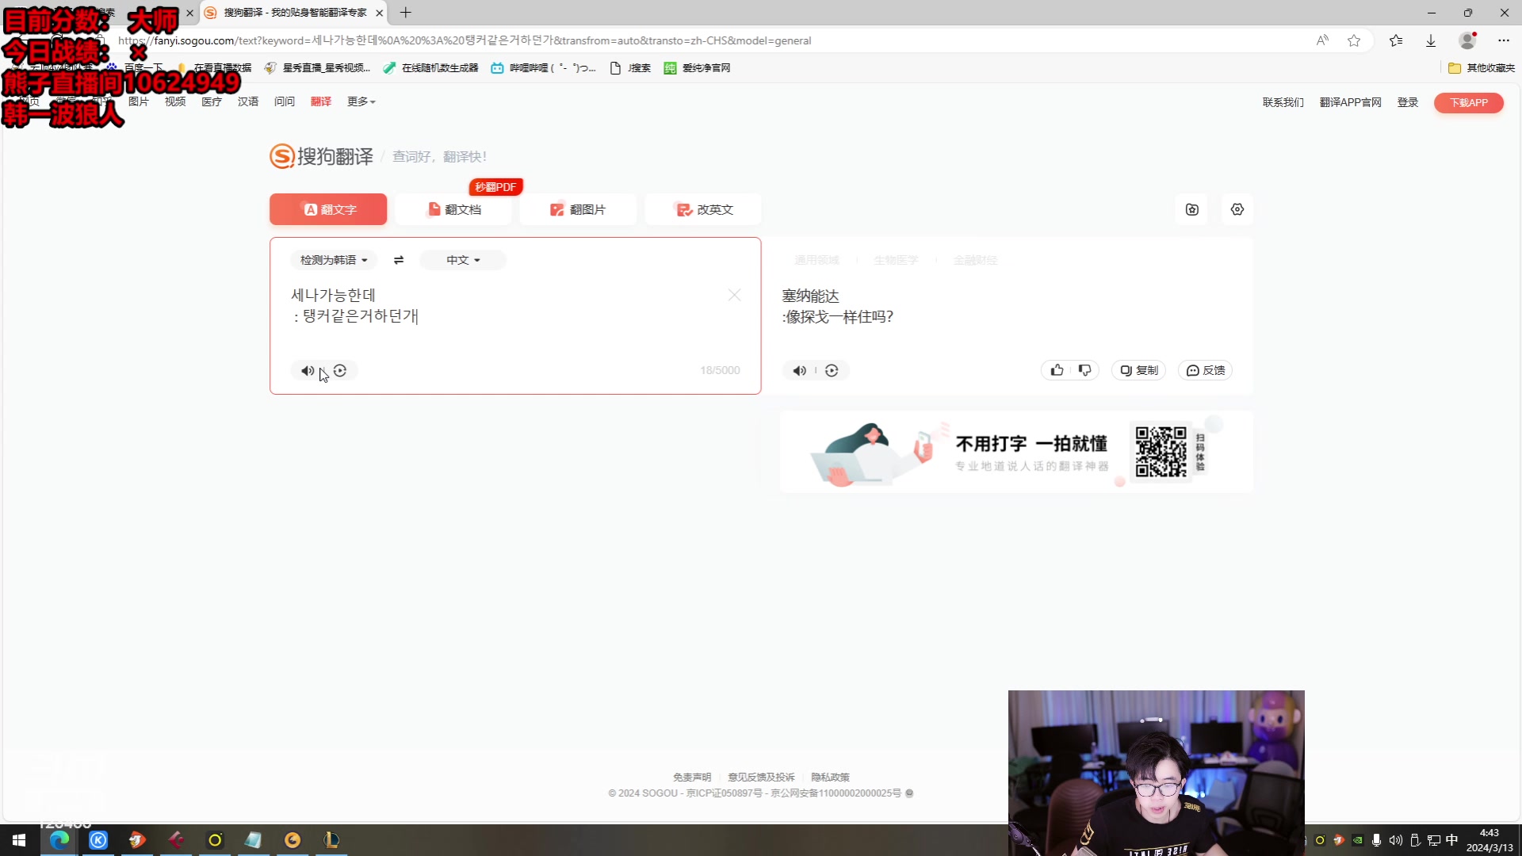Open the 检测为韩语 source language dropdown
Screen dimensions: 1522x856
click(x=332, y=260)
